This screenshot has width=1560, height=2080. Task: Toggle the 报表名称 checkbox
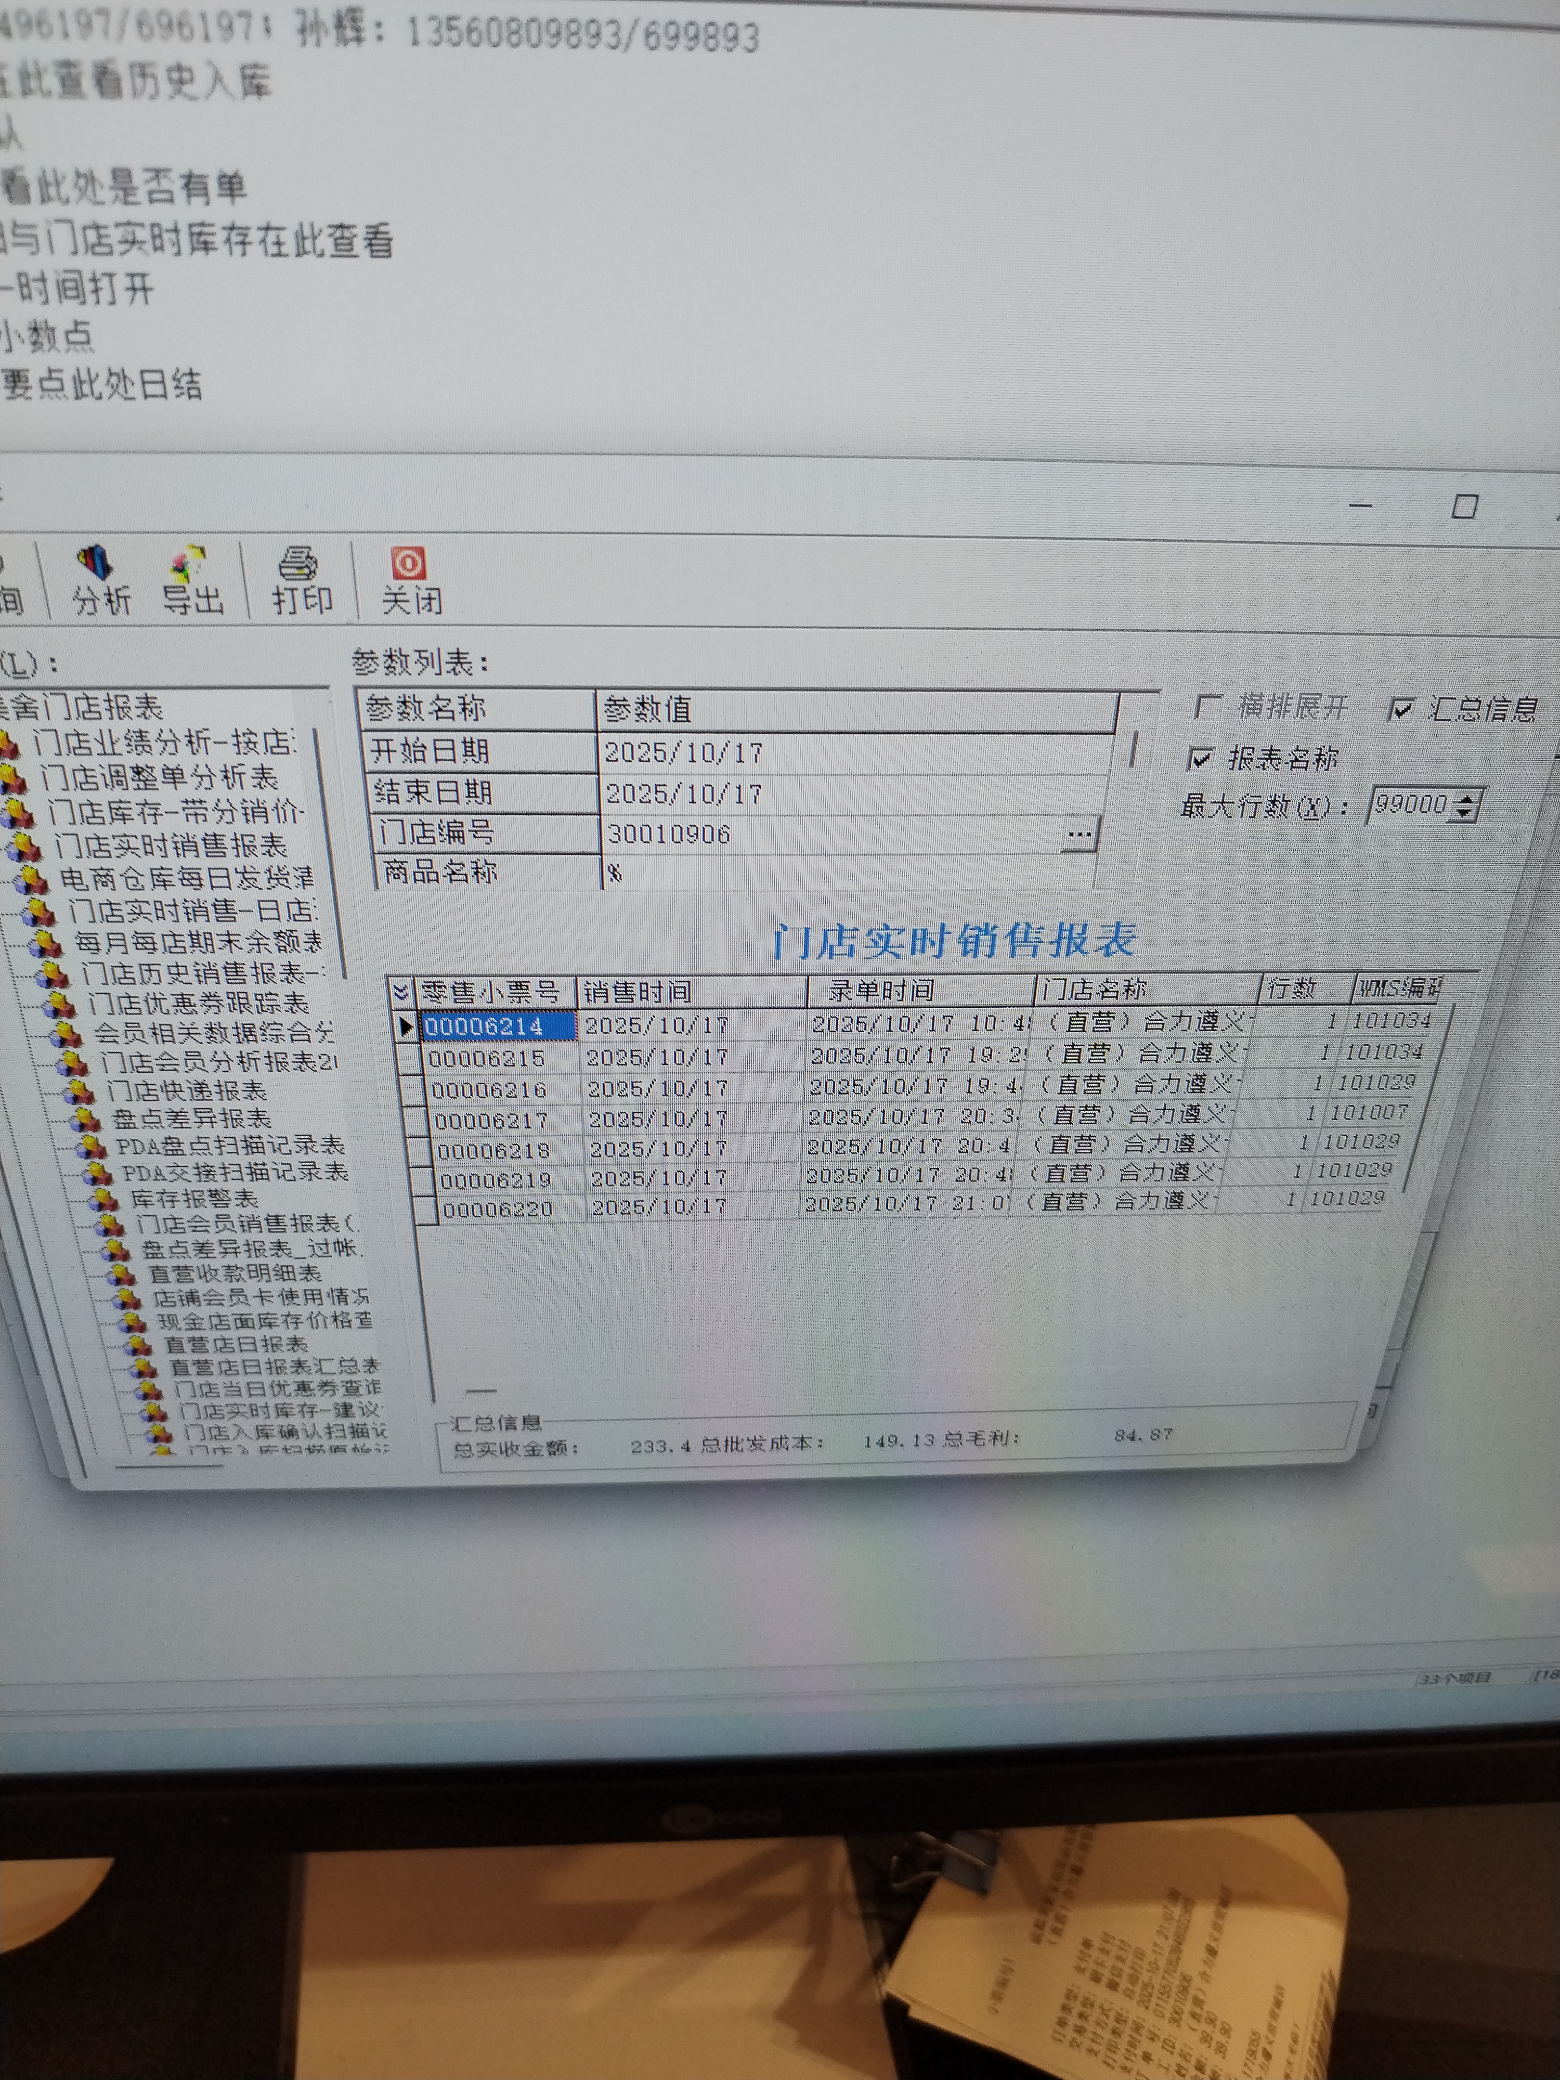coord(1201,758)
